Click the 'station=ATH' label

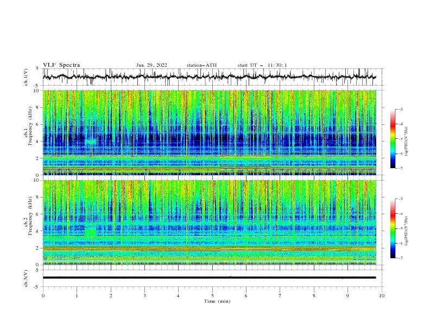click(x=201, y=65)
